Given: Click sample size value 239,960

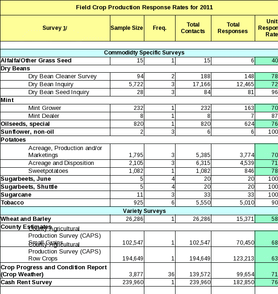Looking at the screenshot, I should (133, 282).
